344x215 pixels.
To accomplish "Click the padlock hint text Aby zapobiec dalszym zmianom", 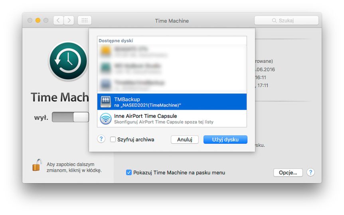I will tap(74, 167).
